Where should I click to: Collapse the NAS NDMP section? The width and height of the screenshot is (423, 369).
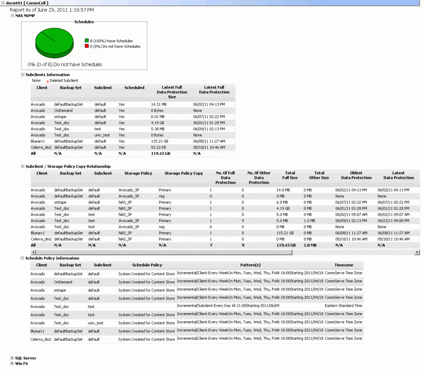pyautogui.click(x=12, y=16)
